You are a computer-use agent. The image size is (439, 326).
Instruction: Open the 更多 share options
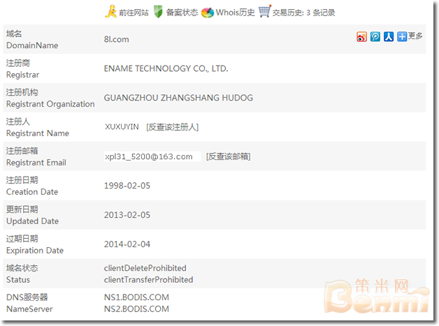click(x=415, y=36)
